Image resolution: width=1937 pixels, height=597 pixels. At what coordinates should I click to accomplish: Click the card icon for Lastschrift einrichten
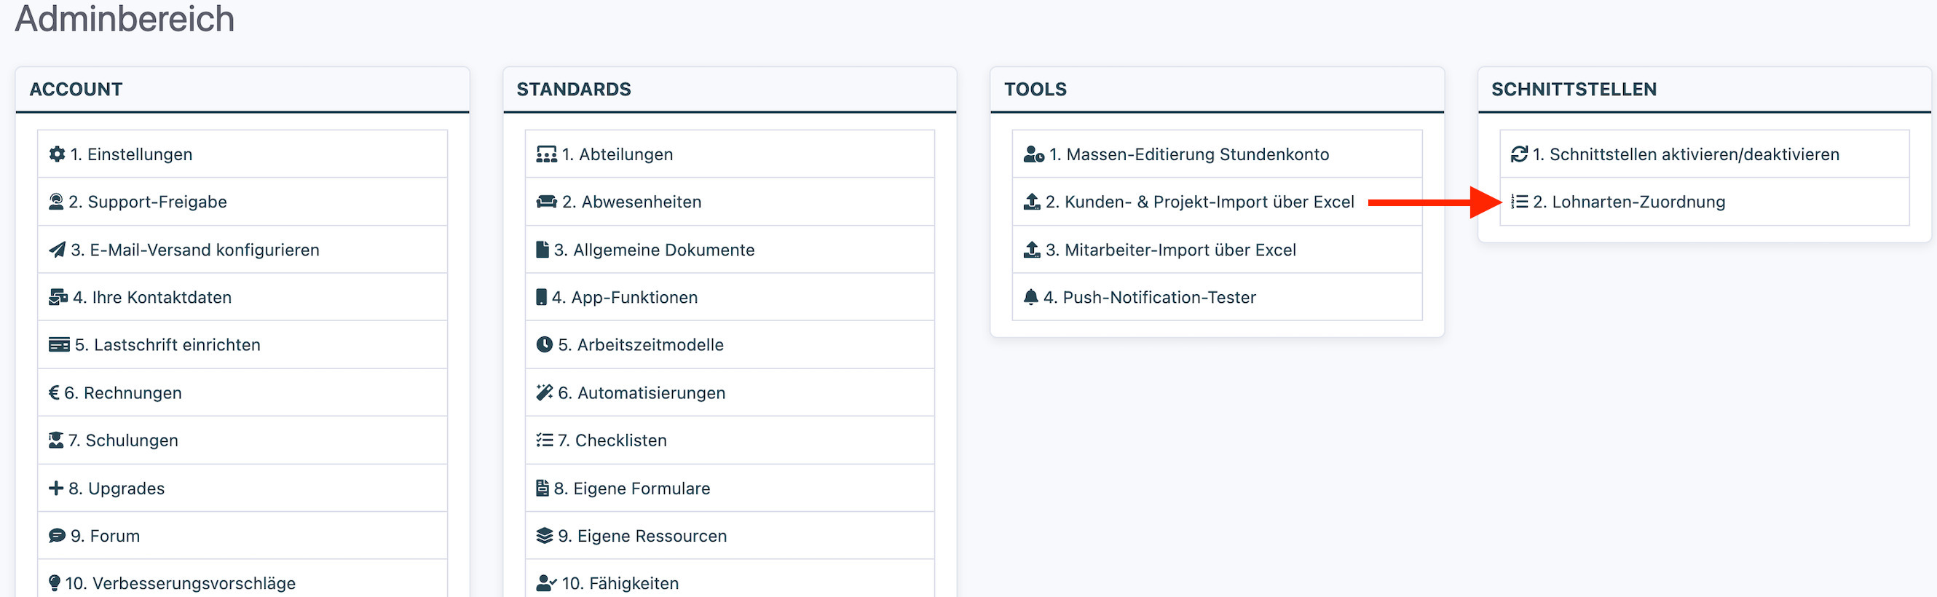60,344
